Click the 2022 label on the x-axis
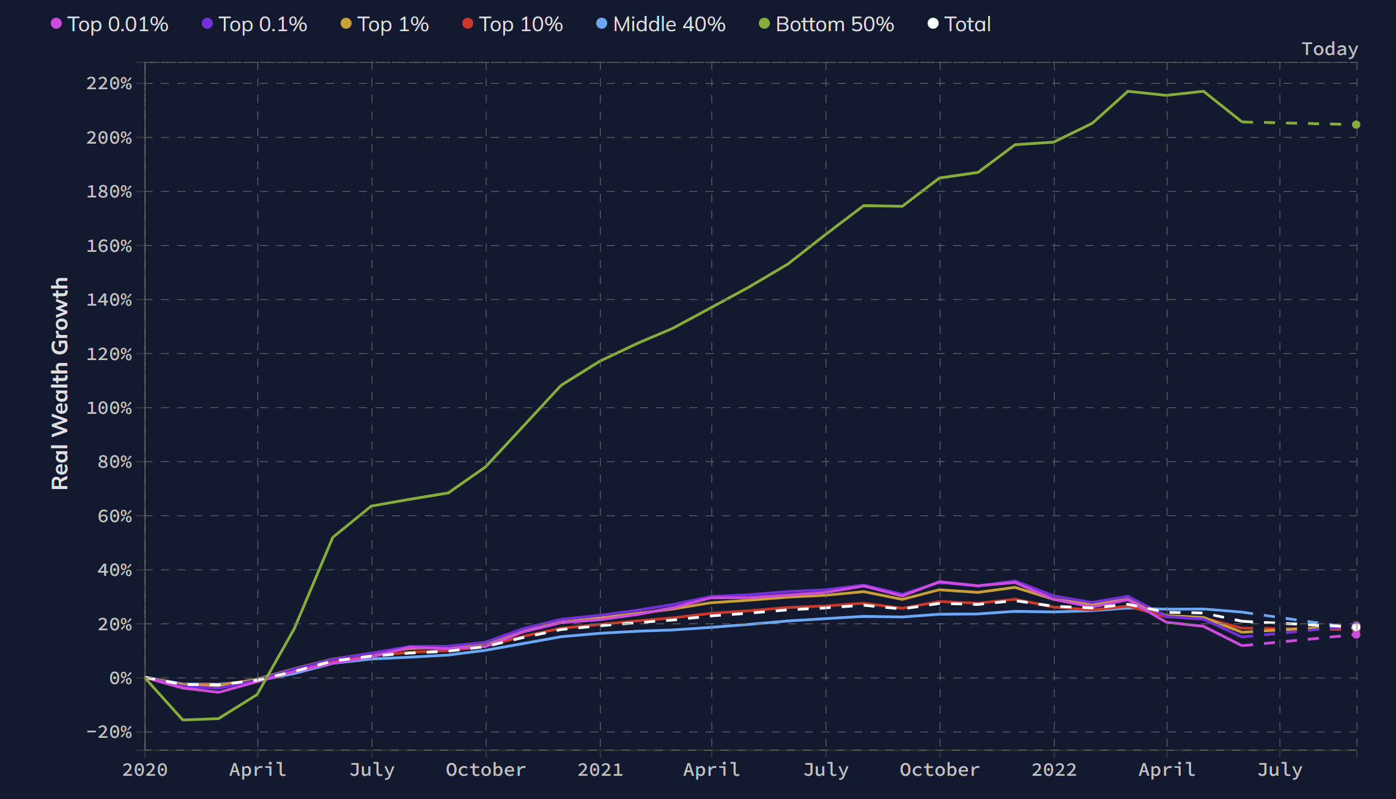1396x799 pixels. pyautogui.click(x=1054, y=770)
